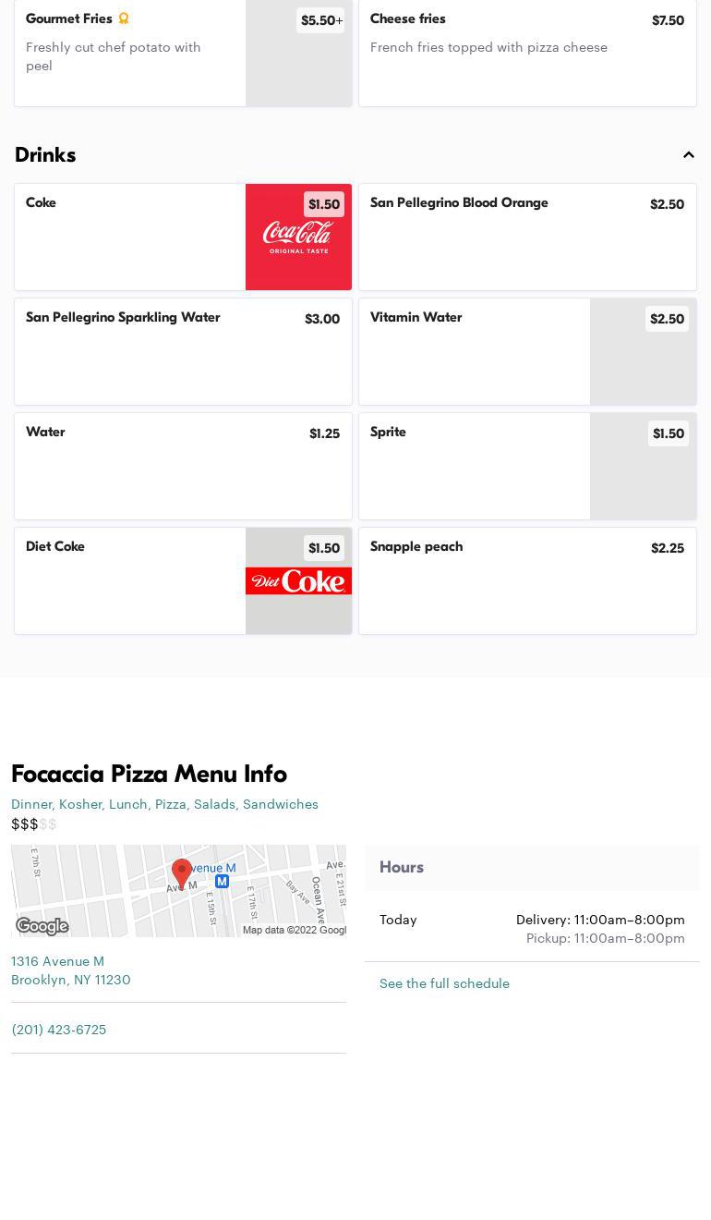Click the Google logo on the map
Viewport: 711px width, 1220px height.
pos(42,926)
